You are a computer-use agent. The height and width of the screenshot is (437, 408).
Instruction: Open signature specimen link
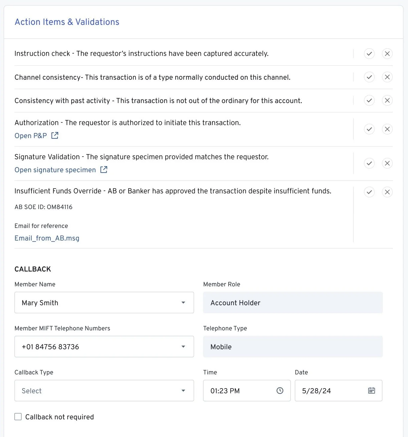(55, 170)
